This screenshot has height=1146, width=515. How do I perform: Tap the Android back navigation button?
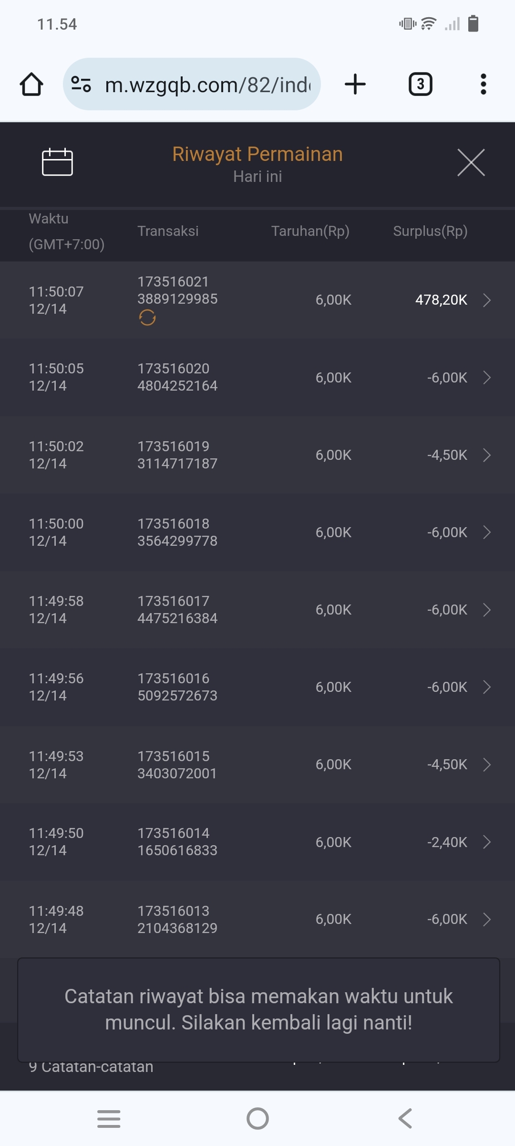coord(405,1118)
